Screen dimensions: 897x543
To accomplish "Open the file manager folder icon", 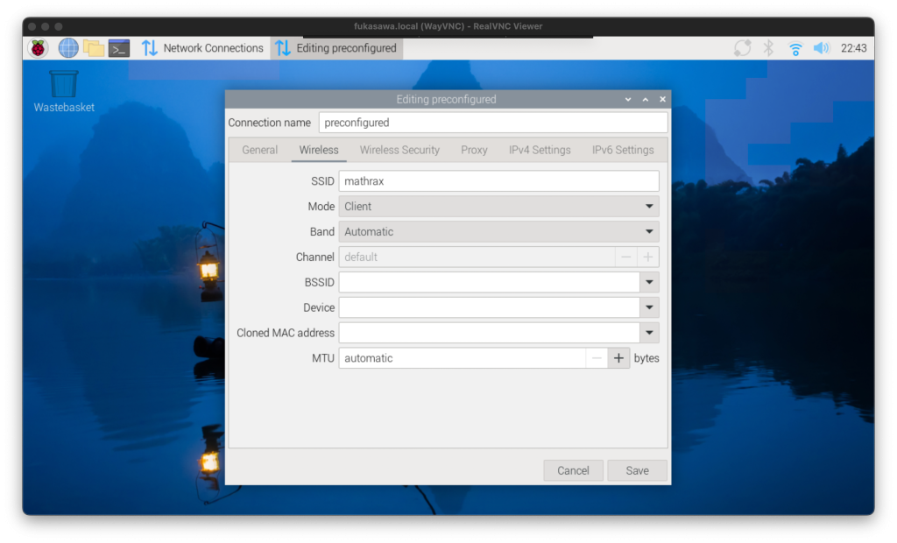I will [x=94, y=48].
